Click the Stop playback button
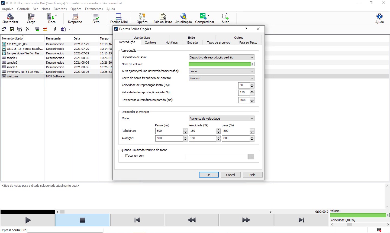This screenshot has width=390, height=233. 82,220
